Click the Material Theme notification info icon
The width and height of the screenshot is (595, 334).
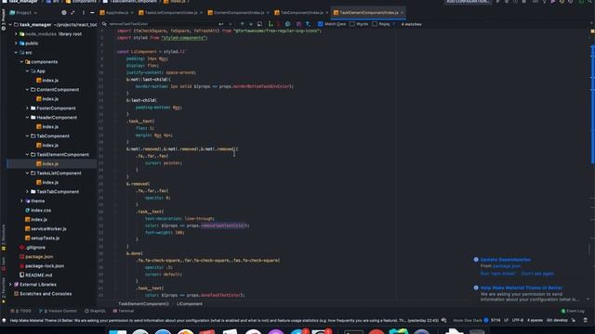(x=476, y=288)
